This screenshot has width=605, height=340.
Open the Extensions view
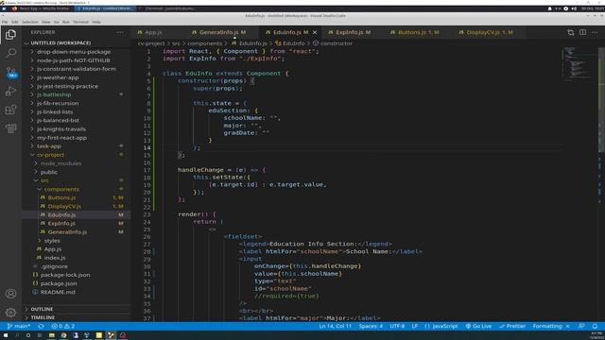10,110
